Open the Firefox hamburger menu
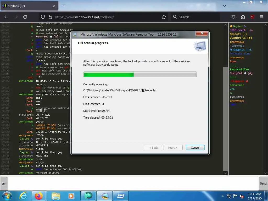 point(261,16)
